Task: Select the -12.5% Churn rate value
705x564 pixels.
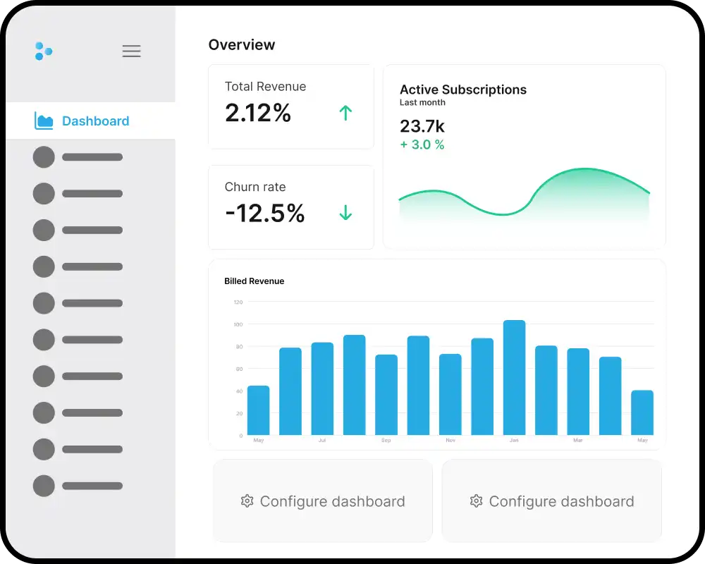Action: [265, 213]
